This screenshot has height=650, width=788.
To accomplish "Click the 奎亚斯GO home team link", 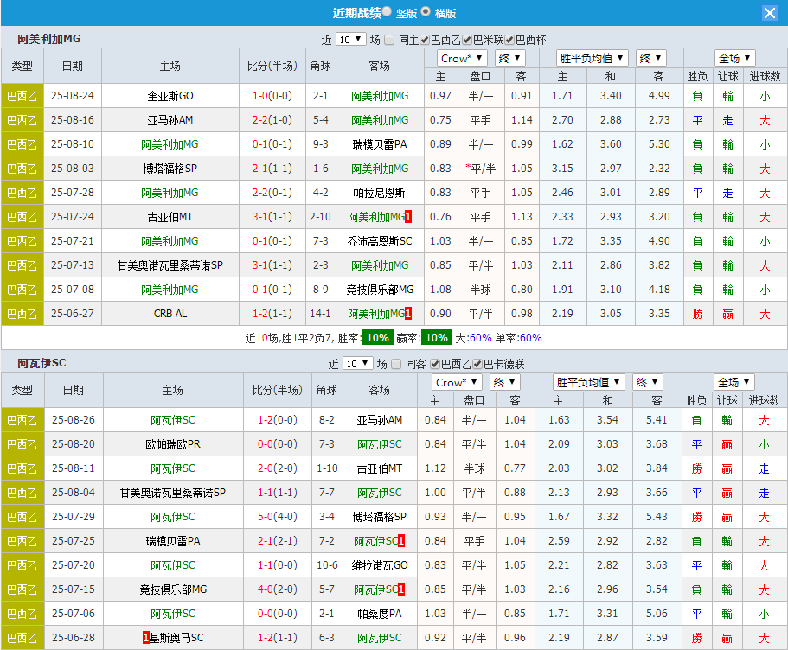I will point(171,96).
